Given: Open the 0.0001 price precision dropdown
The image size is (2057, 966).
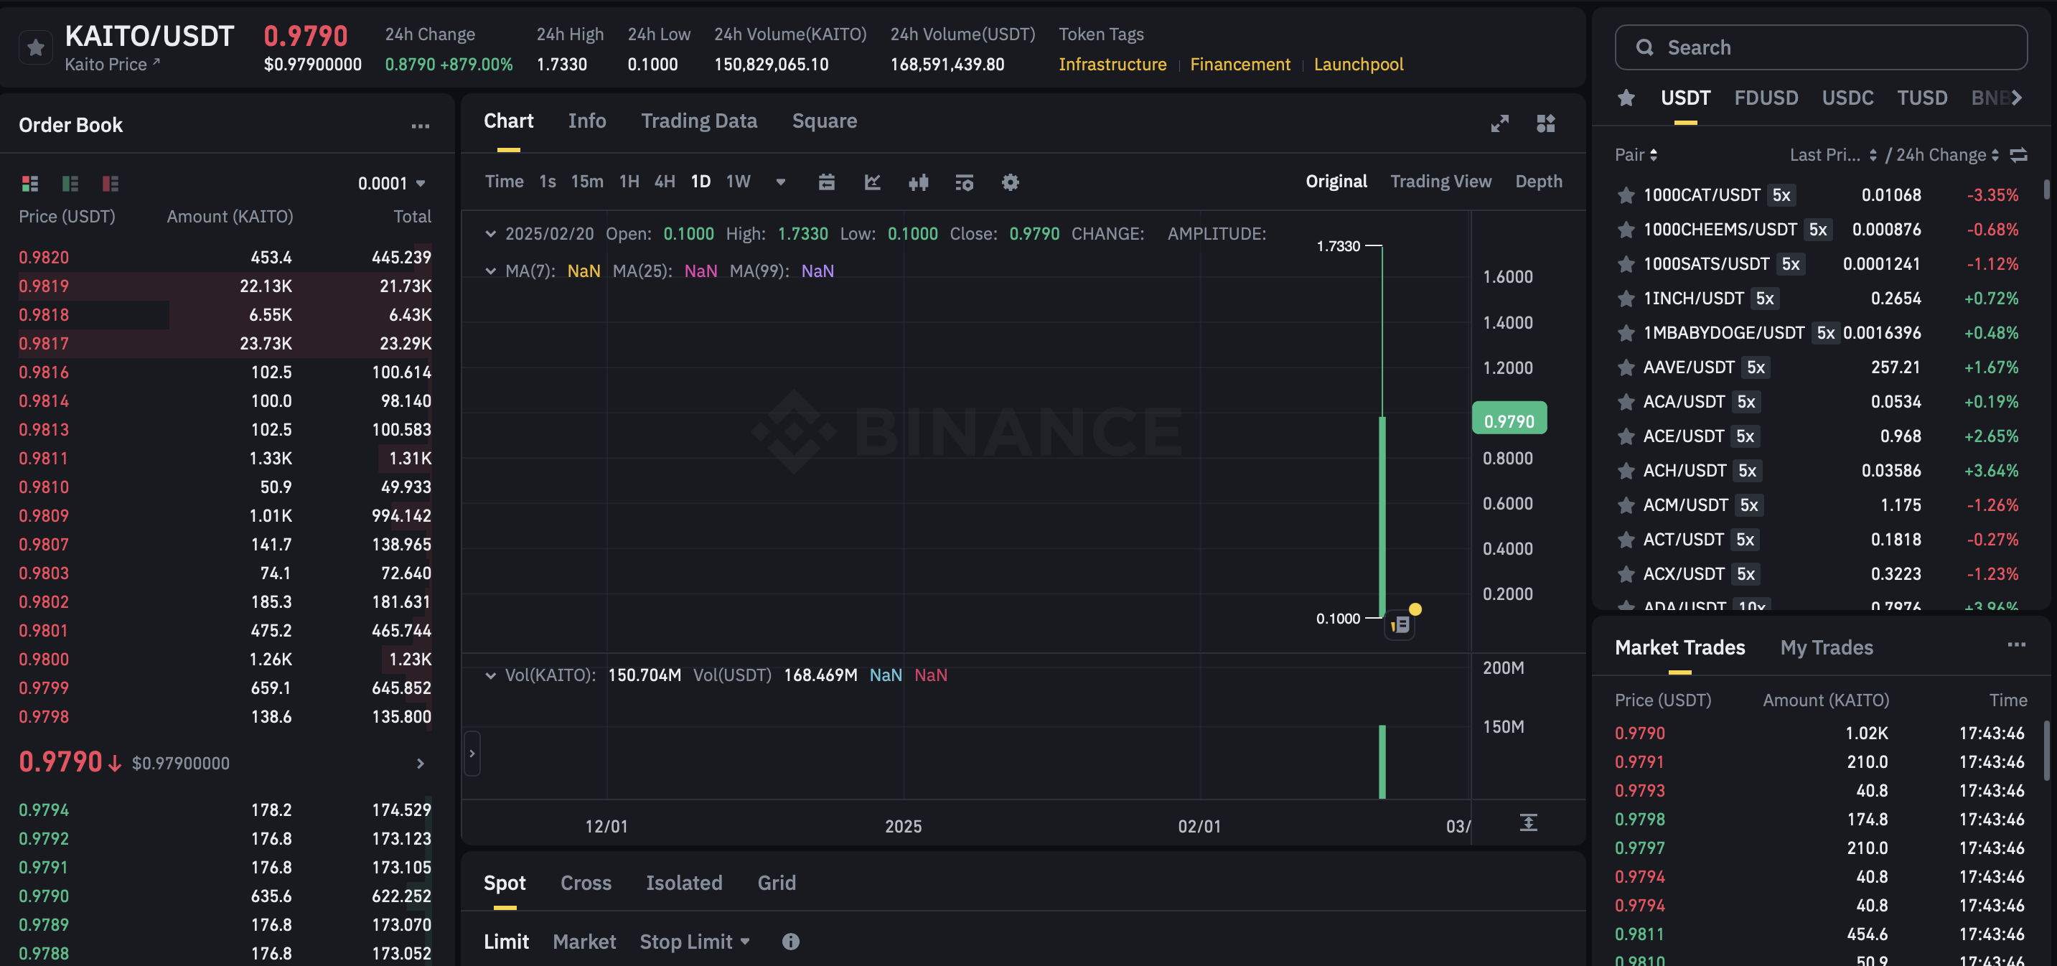Looking at the screenshot, I should [391, 184].
